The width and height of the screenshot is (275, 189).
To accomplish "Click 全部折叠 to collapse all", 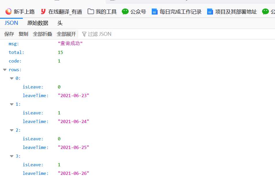I will point(42,34).
